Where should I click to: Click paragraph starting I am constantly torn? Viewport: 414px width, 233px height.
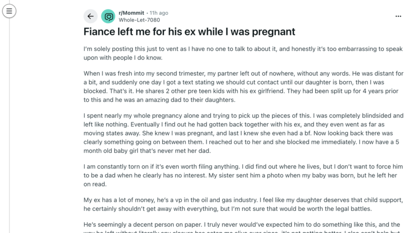(243, 175)
